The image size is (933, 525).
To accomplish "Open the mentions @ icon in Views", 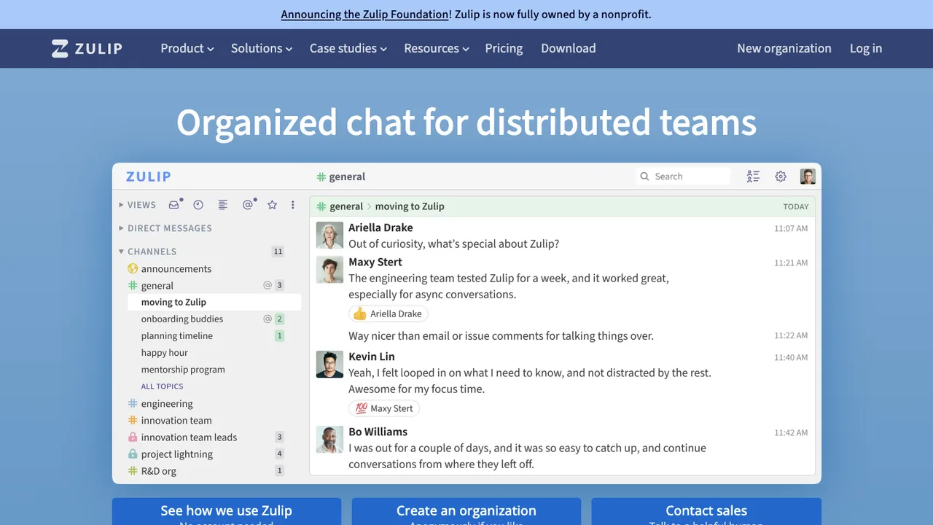I will tap(248, 205).
